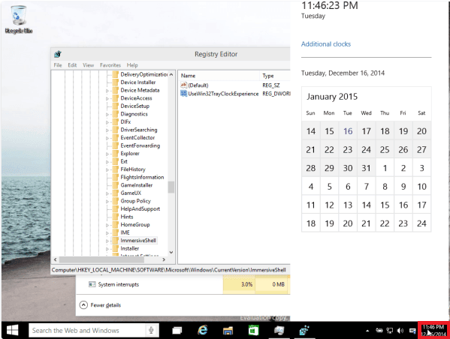Click the microphone icon in search box
This screenshot has height=339, width=450.
(151, 331)
